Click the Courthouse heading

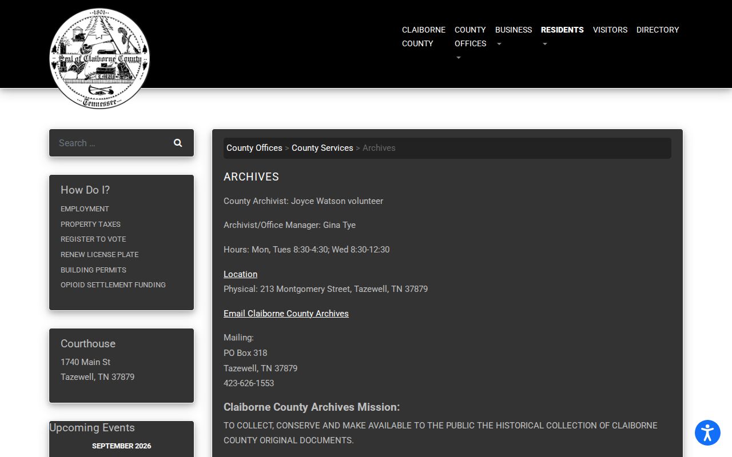88,344
